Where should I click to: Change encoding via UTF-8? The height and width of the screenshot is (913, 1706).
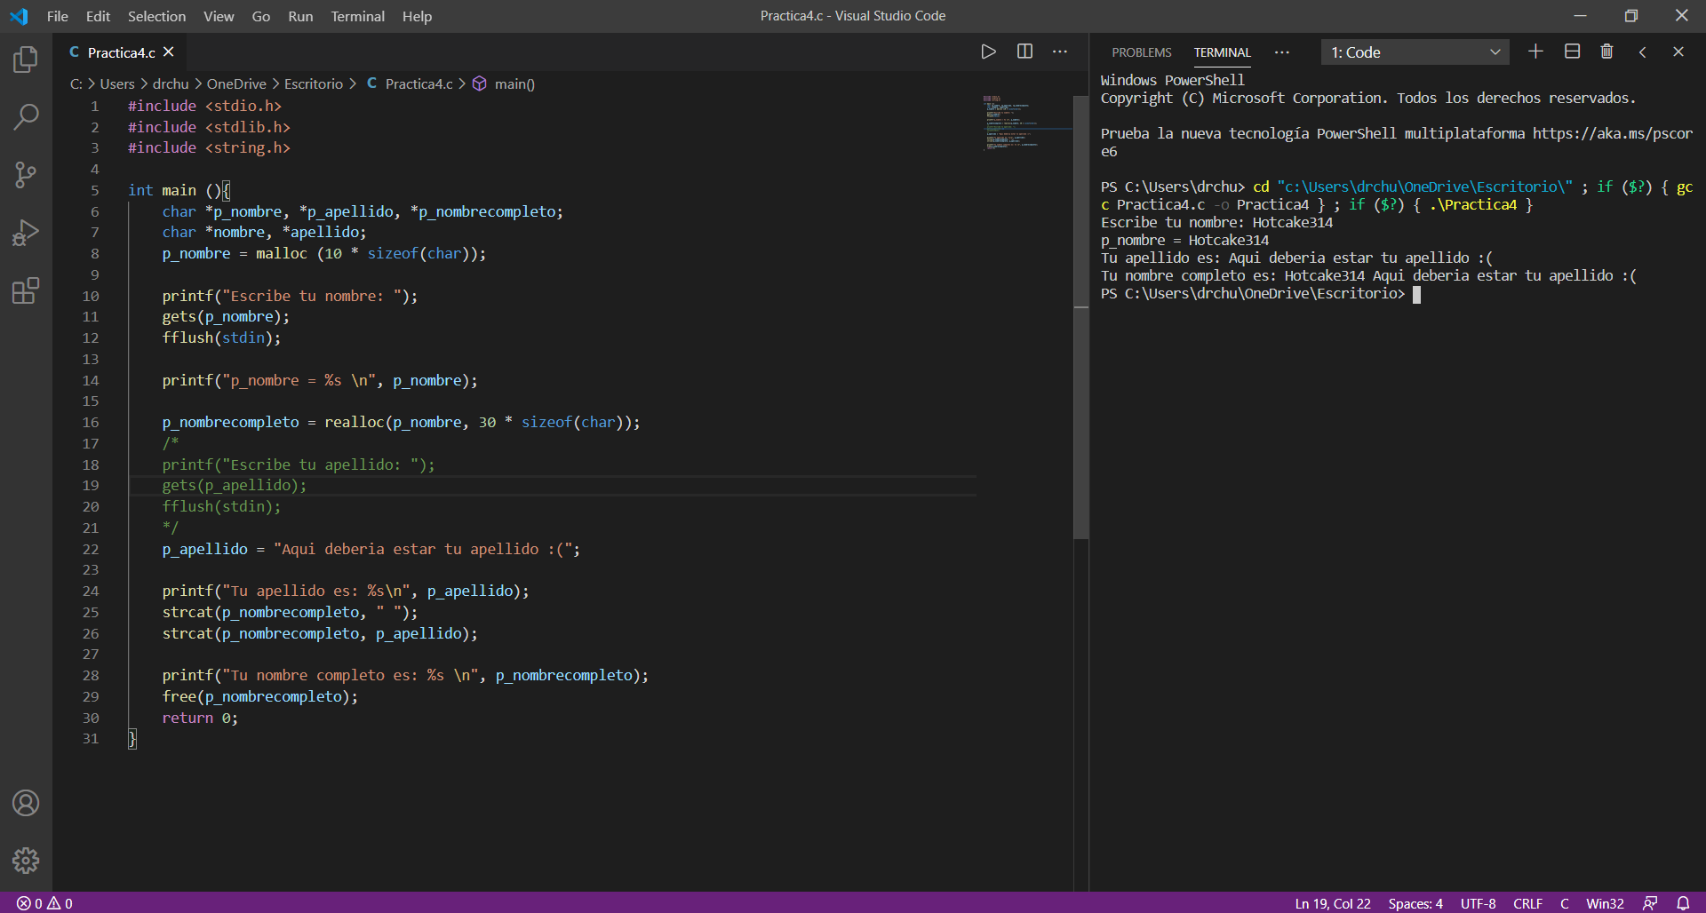[x=1478, y=903]
